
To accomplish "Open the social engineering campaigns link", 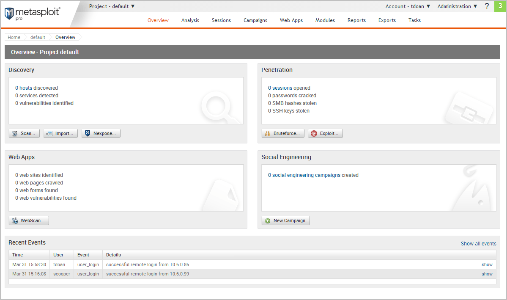I will tap(306, 175).
